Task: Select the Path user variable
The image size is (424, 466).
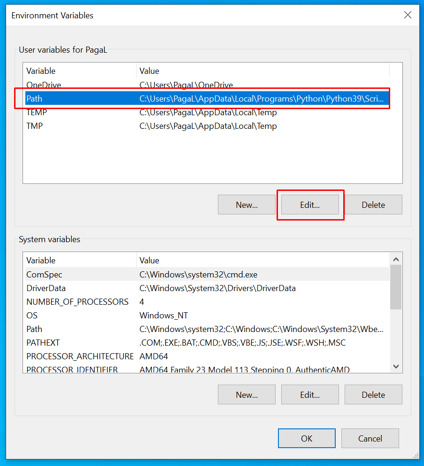Action: click(34, 99)
